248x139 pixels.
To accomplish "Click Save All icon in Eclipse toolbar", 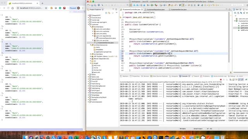I will (x=95, y=5).
